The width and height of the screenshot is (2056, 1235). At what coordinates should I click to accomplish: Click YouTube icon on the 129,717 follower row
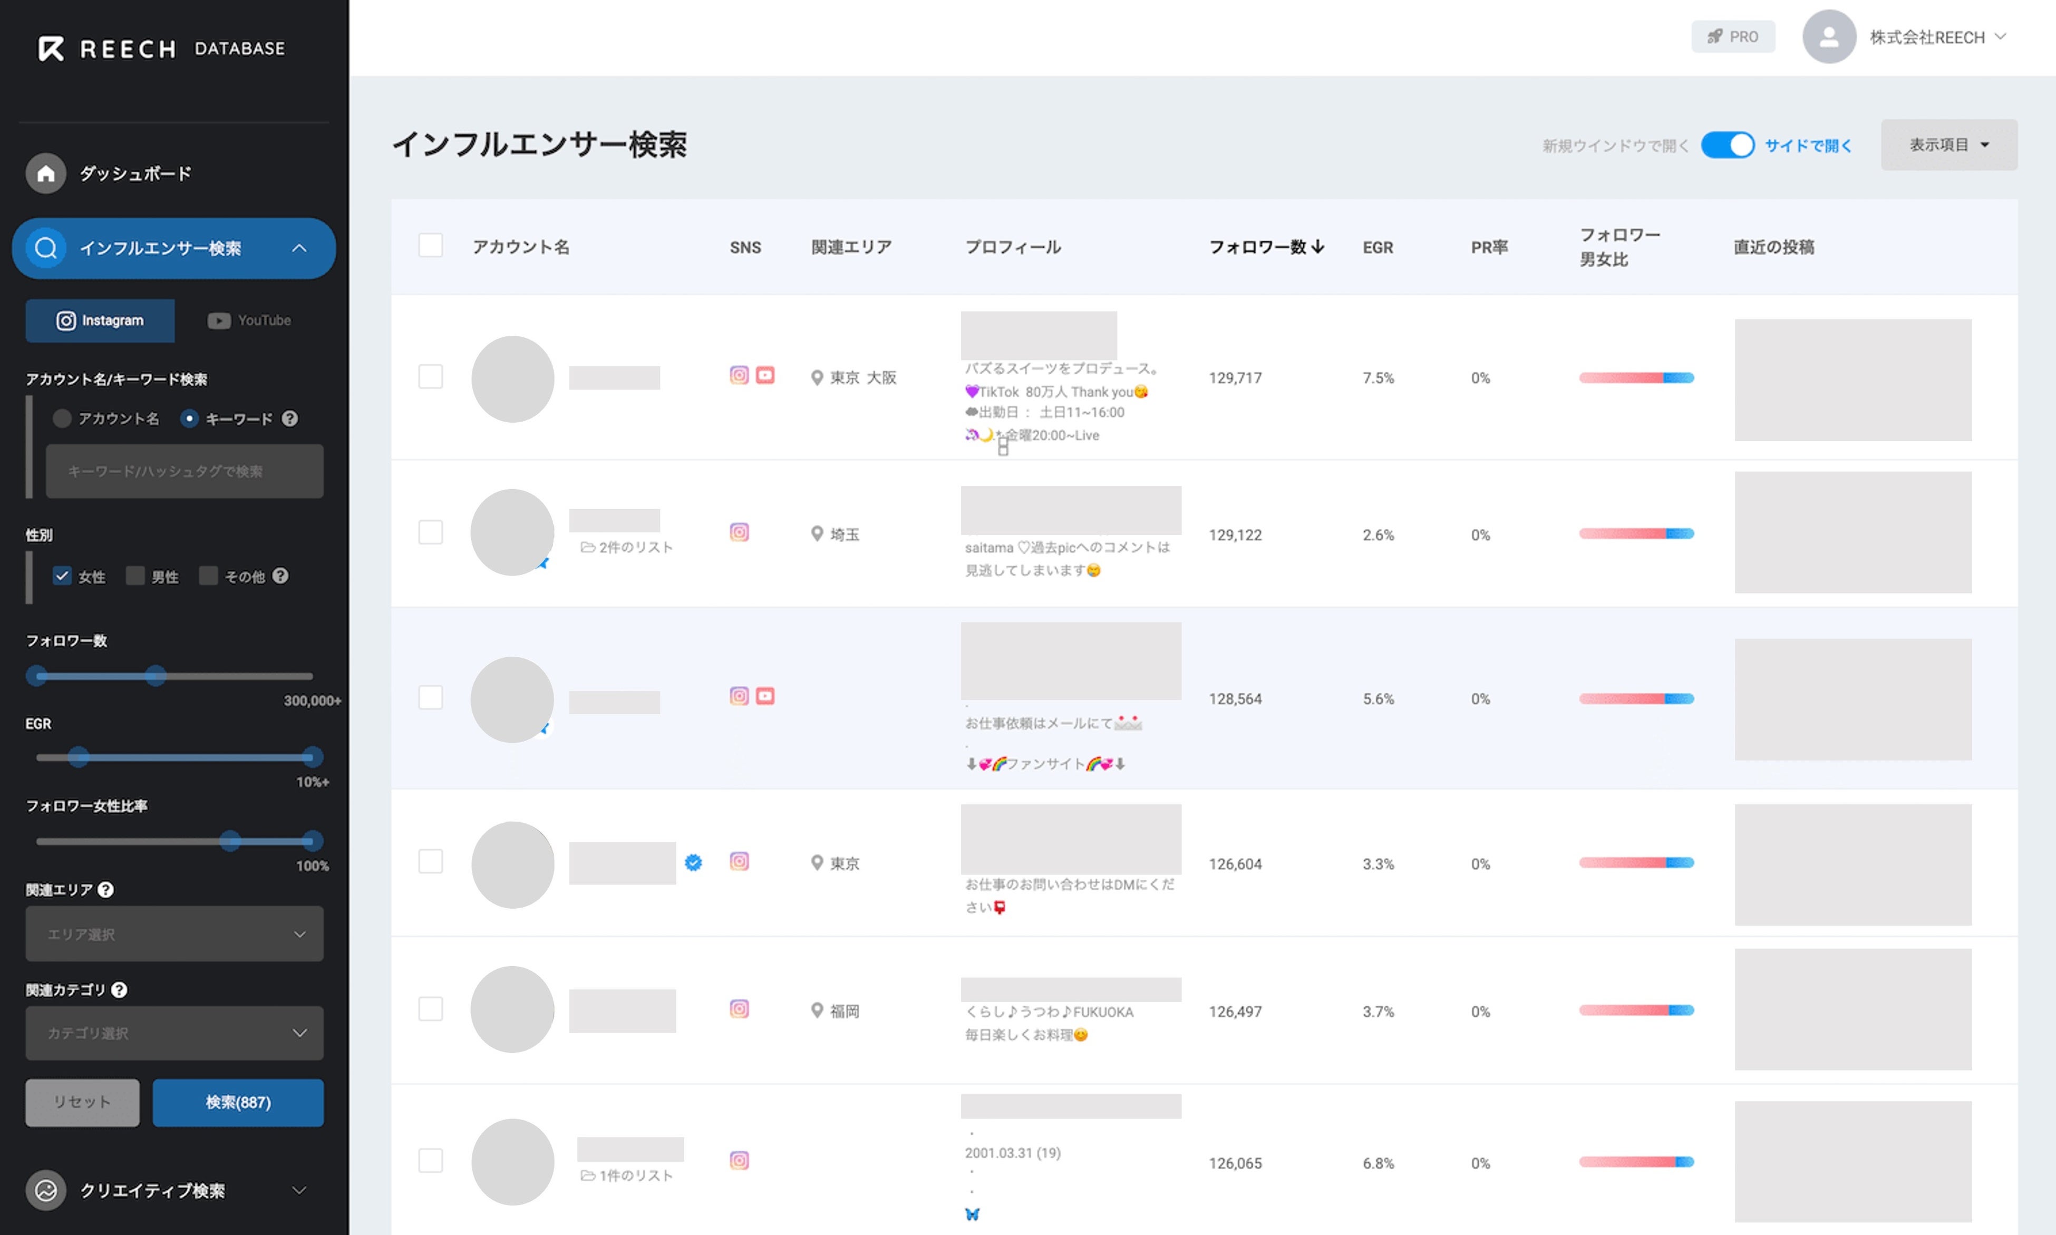tap(765, 375)
